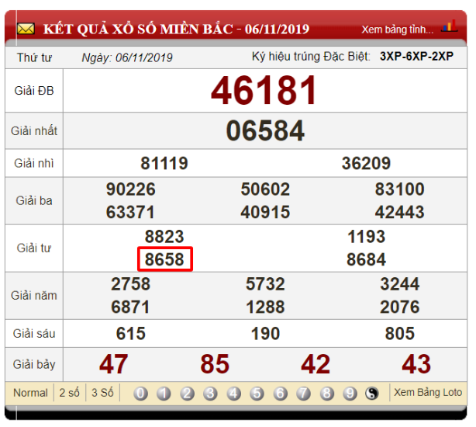Screen dimensions: 476x427
Task: Select digit filter circle 0
Action: tap(140, 394)
